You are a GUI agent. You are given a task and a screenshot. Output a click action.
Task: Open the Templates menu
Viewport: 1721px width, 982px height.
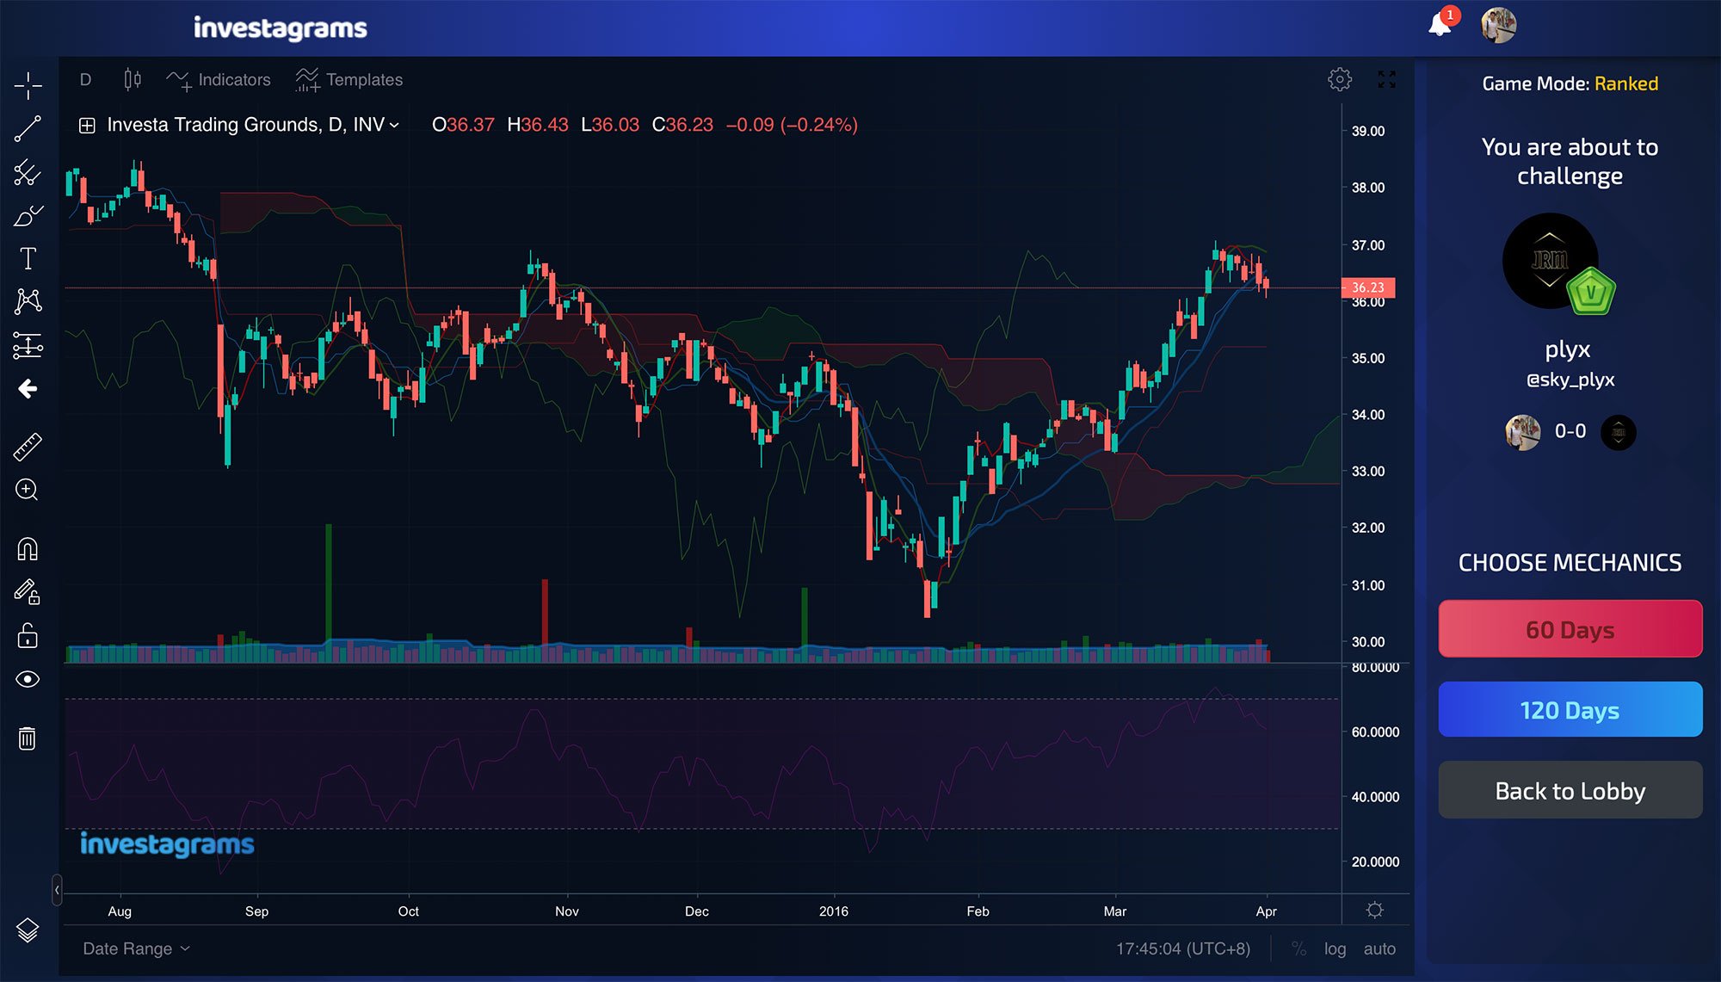349,79
